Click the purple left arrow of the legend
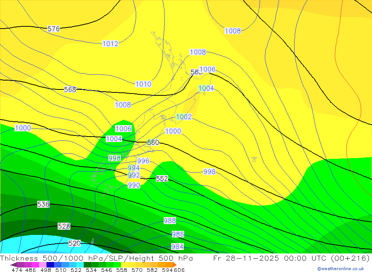 click(13, 265)
